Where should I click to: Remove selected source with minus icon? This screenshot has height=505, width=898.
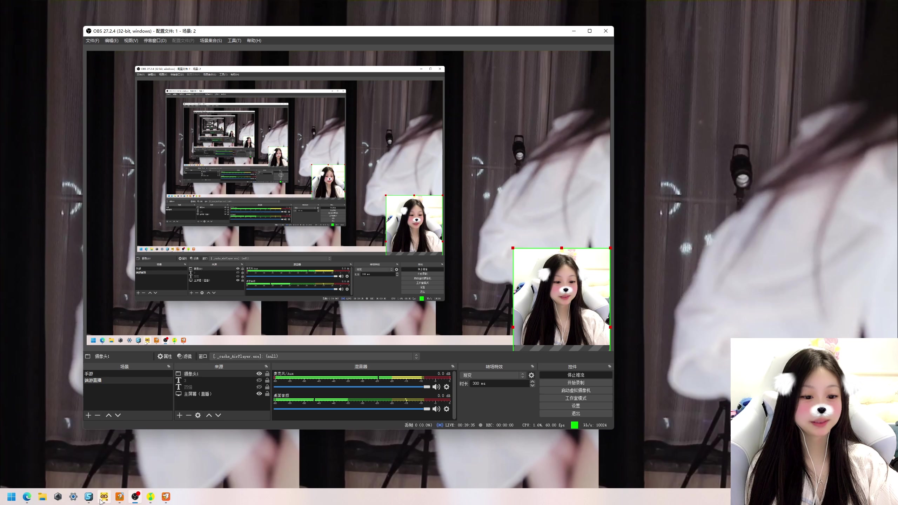(x=189, y=415)
